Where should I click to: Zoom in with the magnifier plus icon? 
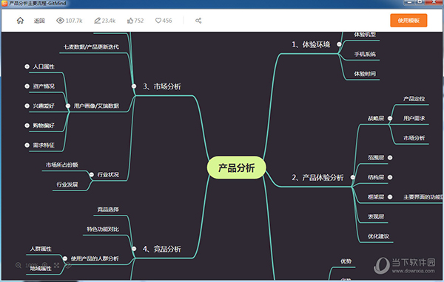point(44,265)
